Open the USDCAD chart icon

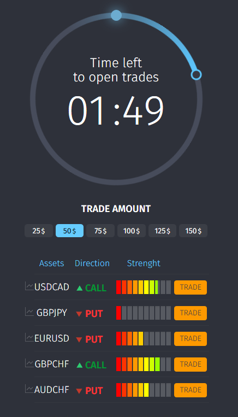(29, 286)
